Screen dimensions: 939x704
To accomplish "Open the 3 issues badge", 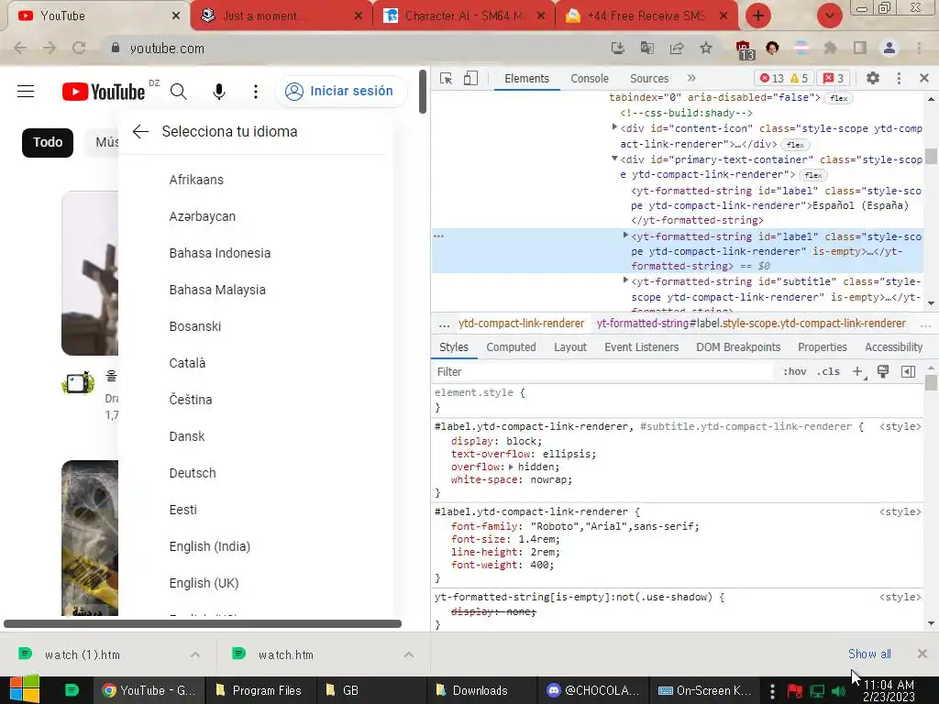I will [833, 79].
